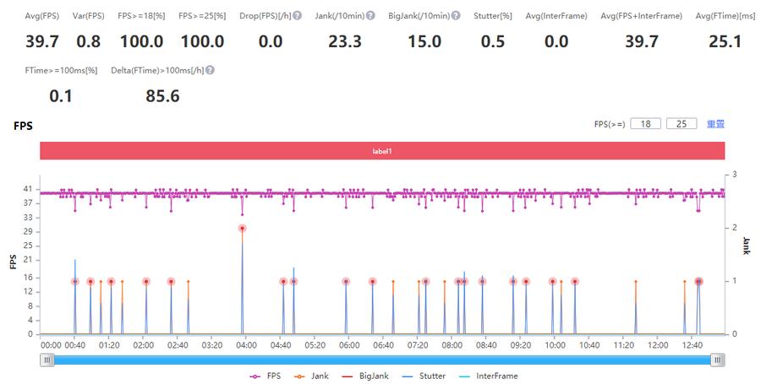This screenshot has height=384, width=761.
Task: Click the BigJank(/10min) question mark icon
Action: tap(457, 16)
